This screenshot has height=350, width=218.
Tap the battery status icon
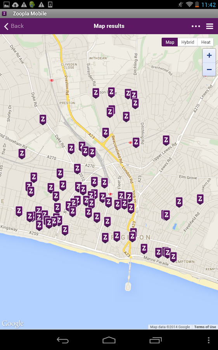click(x=197, y=4)
